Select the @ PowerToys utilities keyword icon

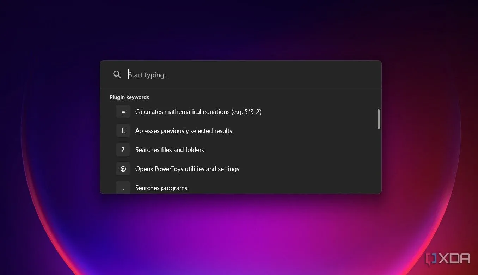[123, 169]
